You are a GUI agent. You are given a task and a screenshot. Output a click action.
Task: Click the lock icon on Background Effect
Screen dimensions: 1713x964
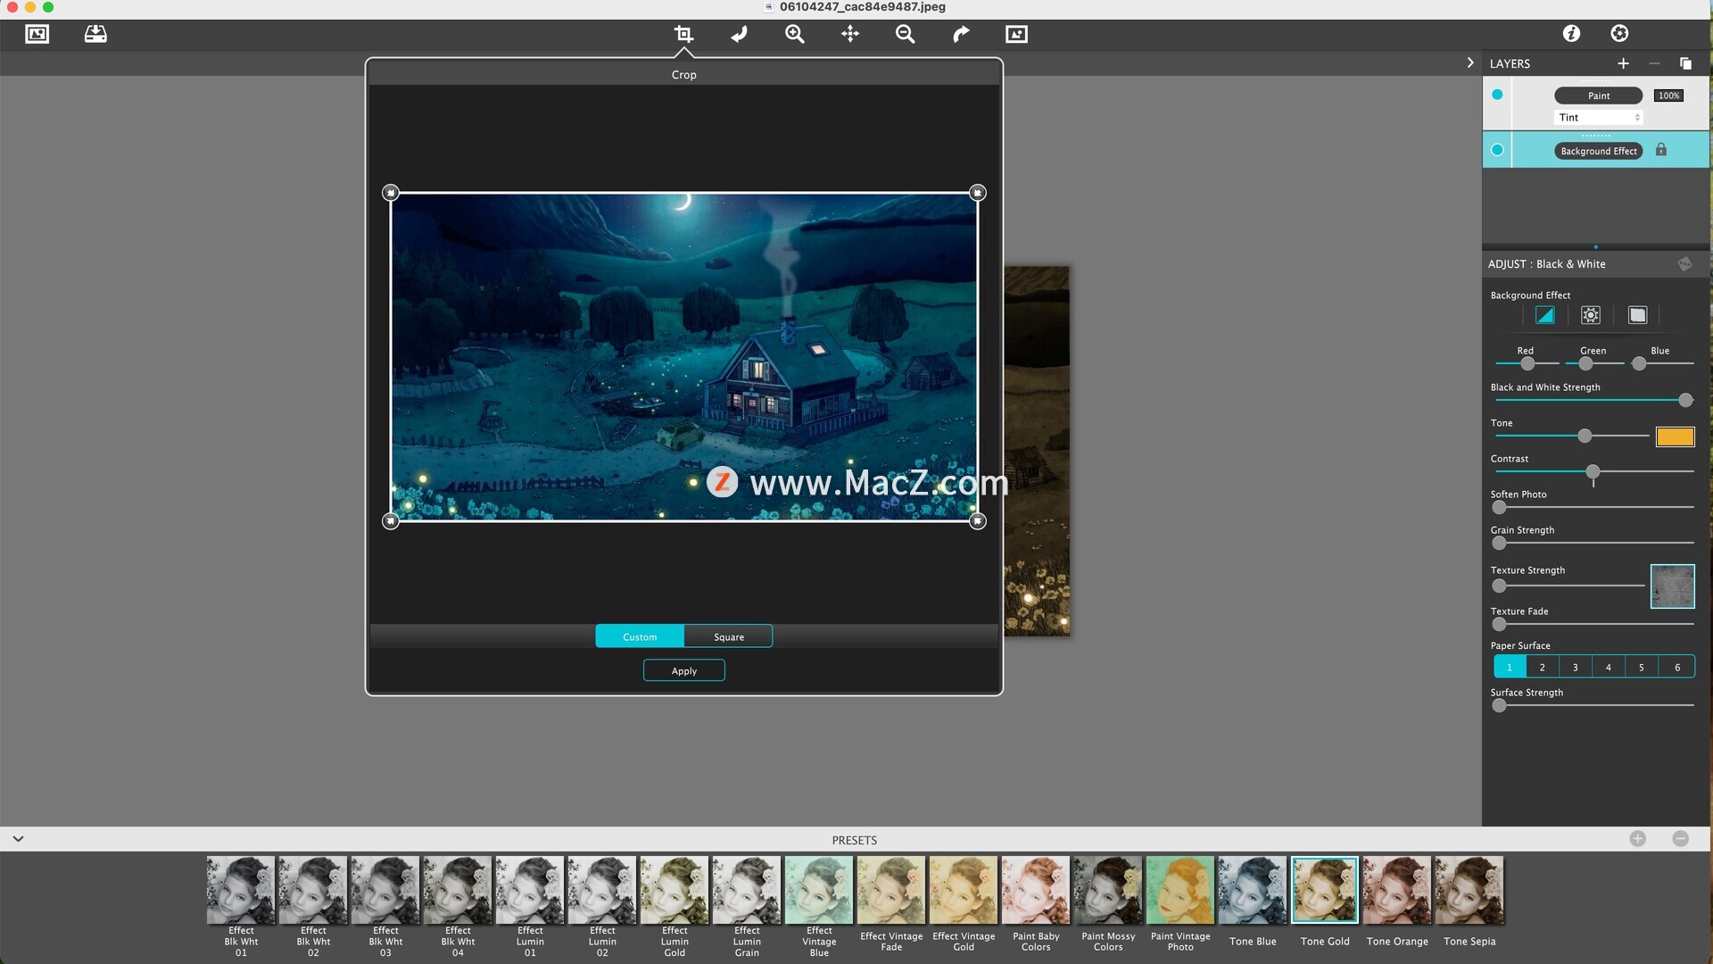(1661, 150)
